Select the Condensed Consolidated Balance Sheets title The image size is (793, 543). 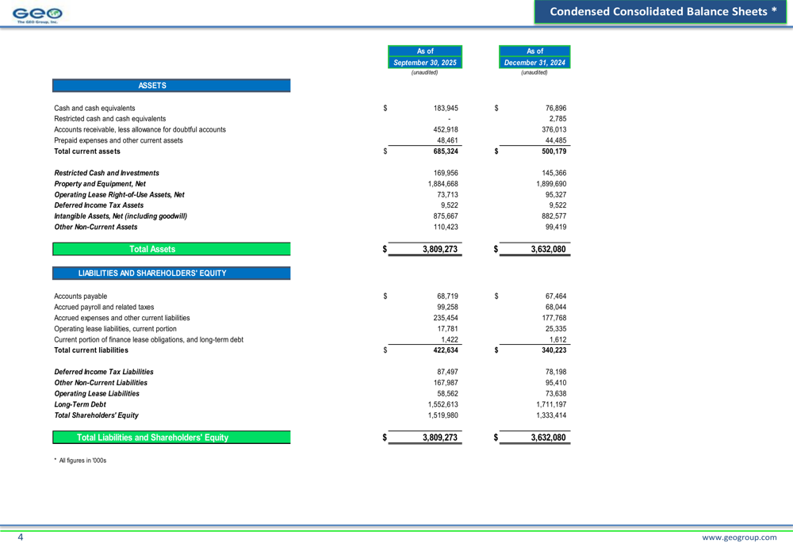click(663, 11)
